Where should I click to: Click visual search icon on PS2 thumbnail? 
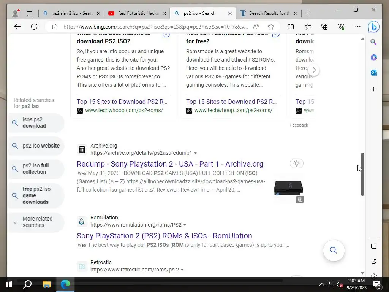click(300, 199)
